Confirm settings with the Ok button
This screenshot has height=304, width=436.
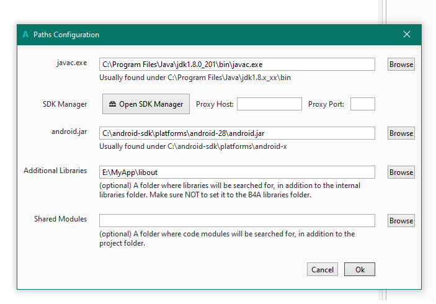[x=360, y=269]
